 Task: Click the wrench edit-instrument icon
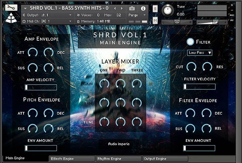click(x=11, y=7)
